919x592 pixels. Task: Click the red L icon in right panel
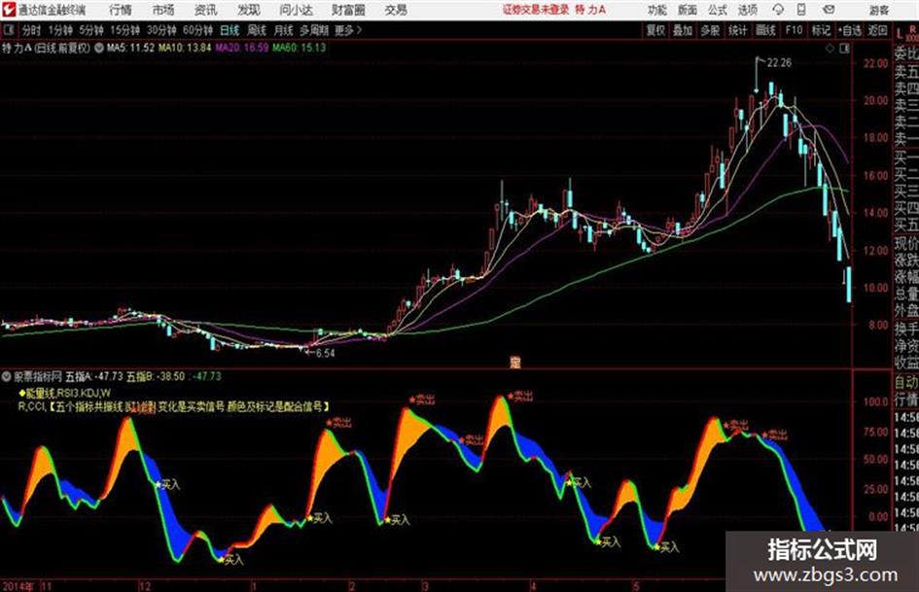click(x=900, y=34)
